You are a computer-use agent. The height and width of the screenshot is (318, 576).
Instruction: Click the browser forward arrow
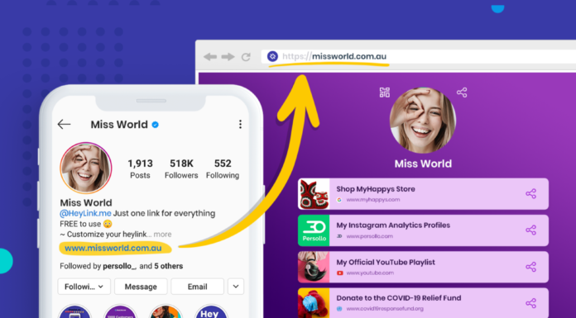coord(228,56)
